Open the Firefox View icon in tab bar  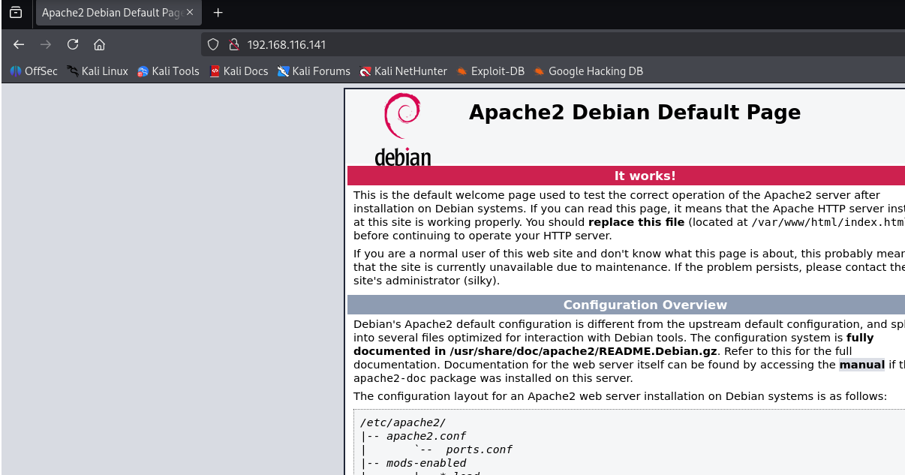click(x=16, y=13)
